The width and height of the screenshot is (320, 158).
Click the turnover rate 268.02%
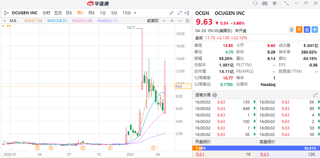pyautogui.click(x=309, y=52)
